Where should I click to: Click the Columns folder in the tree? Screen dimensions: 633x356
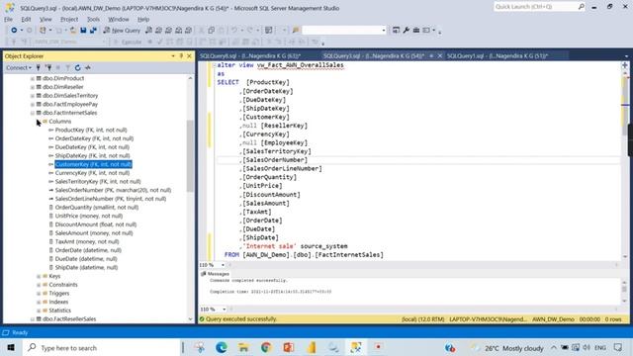59,122
